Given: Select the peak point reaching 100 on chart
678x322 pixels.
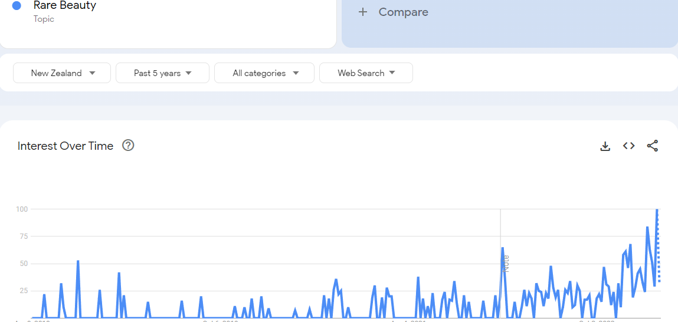Looking at the screenshot, I should tap(657, 209).
